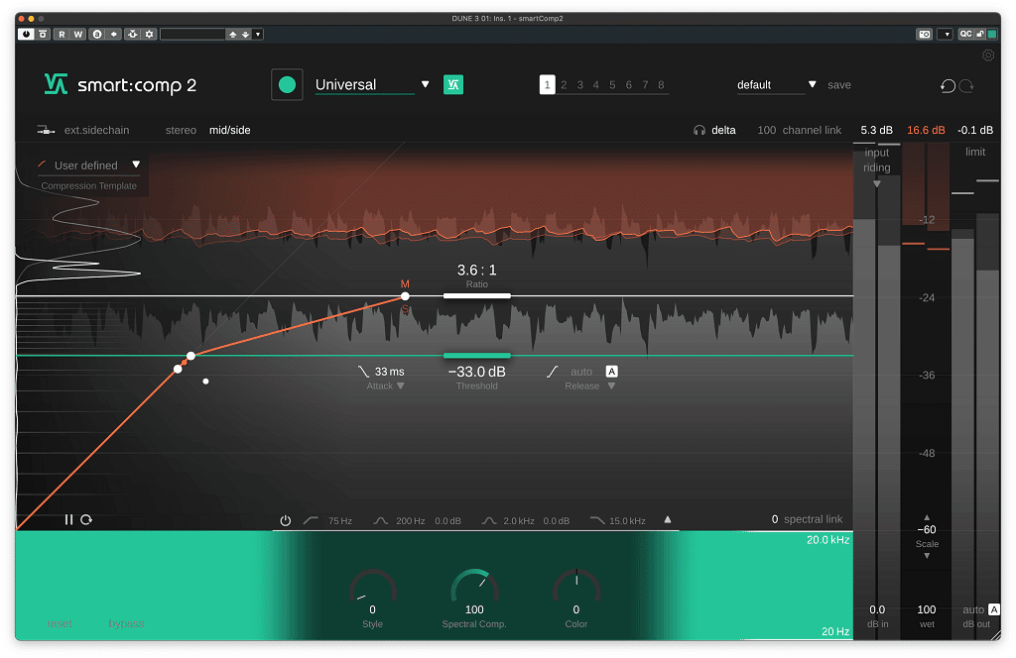Click the save preset button

pyautogui.click(x=839, y=85)
